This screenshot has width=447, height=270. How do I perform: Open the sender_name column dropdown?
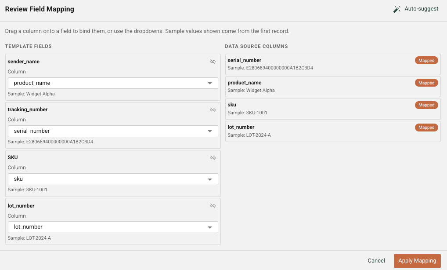click(113, 83)
